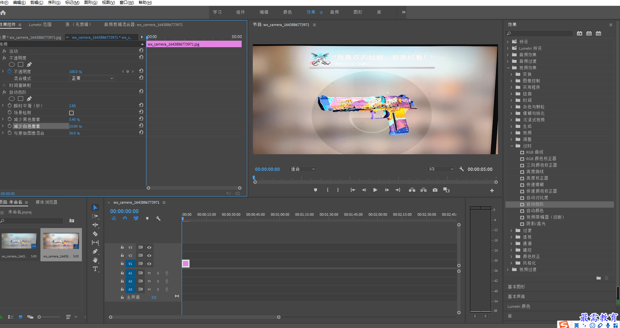Open the 媒体浏览器 tab
The height and width of the screenshot is (328, 620).
pyautogui.click(x=46, y=202)
